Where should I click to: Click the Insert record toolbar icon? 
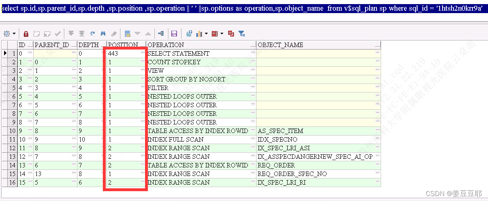37,34
